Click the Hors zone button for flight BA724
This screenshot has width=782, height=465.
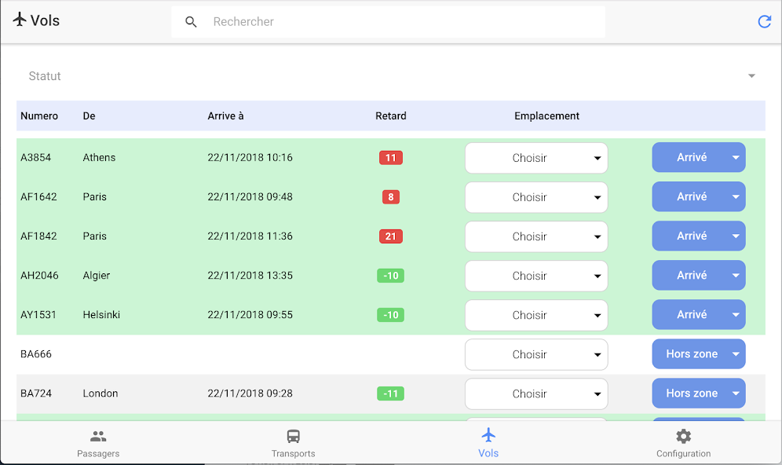[x=691, y=394]
